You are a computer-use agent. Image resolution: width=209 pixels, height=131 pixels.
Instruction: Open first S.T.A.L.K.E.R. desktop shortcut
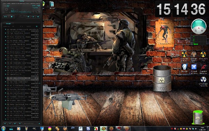click(184, 56)
